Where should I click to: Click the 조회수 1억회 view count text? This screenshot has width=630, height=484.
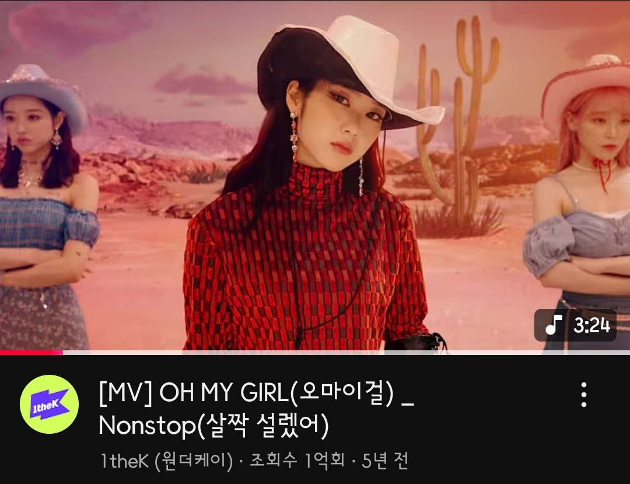click(297, 461)
